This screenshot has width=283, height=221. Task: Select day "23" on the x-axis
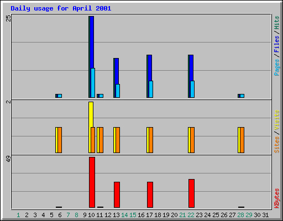click(199, 215)
